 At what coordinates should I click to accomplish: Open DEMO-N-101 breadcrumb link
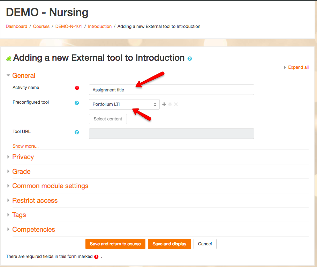point(69,27)
